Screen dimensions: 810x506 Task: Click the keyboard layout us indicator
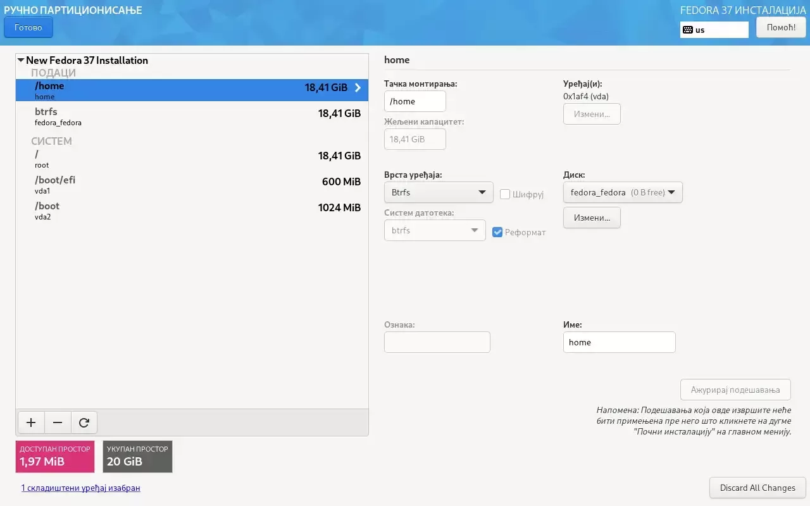coord(714,30)
